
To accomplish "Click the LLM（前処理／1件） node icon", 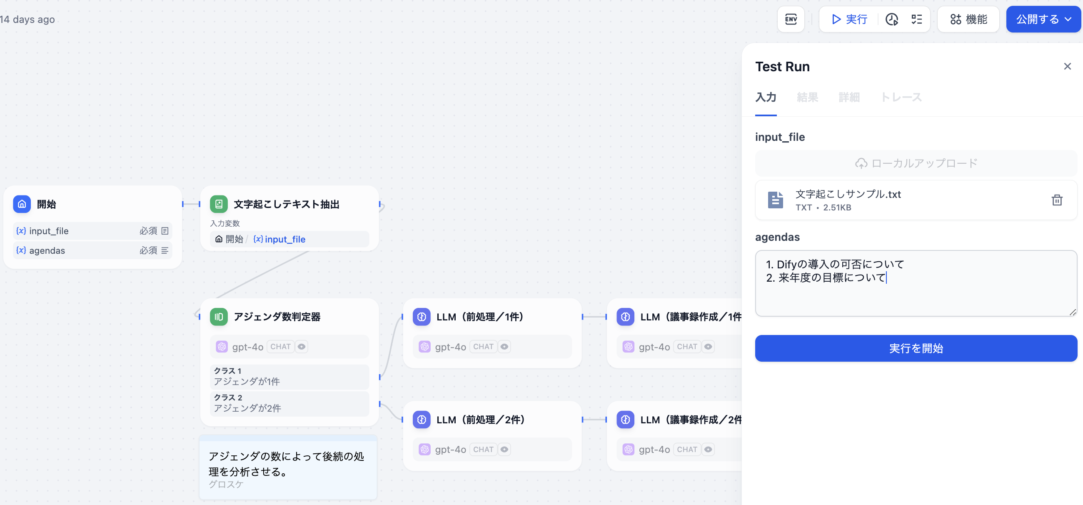I will click(x=421, y=317).
